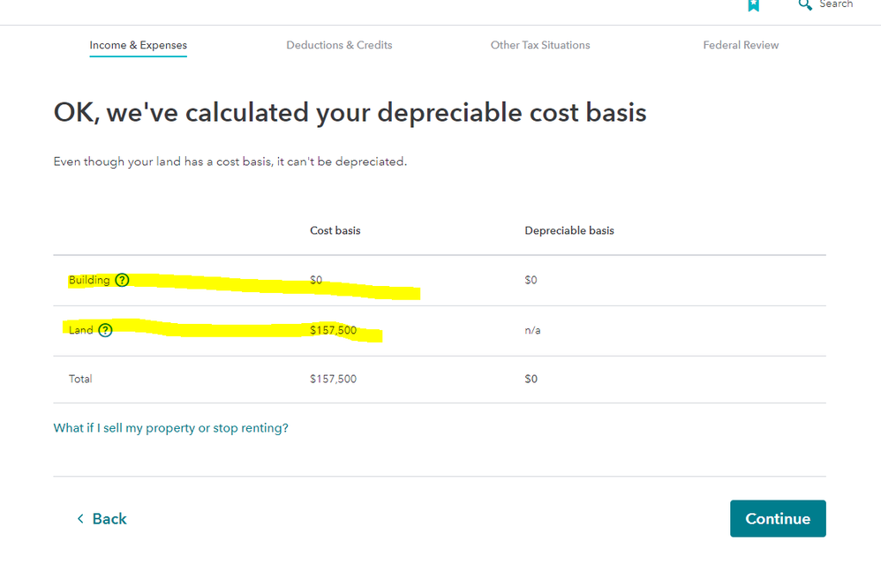This screenshot has height=572, width=881.
Task: Click the Total row's $157,500 cost basis
Action: point(333,379)
